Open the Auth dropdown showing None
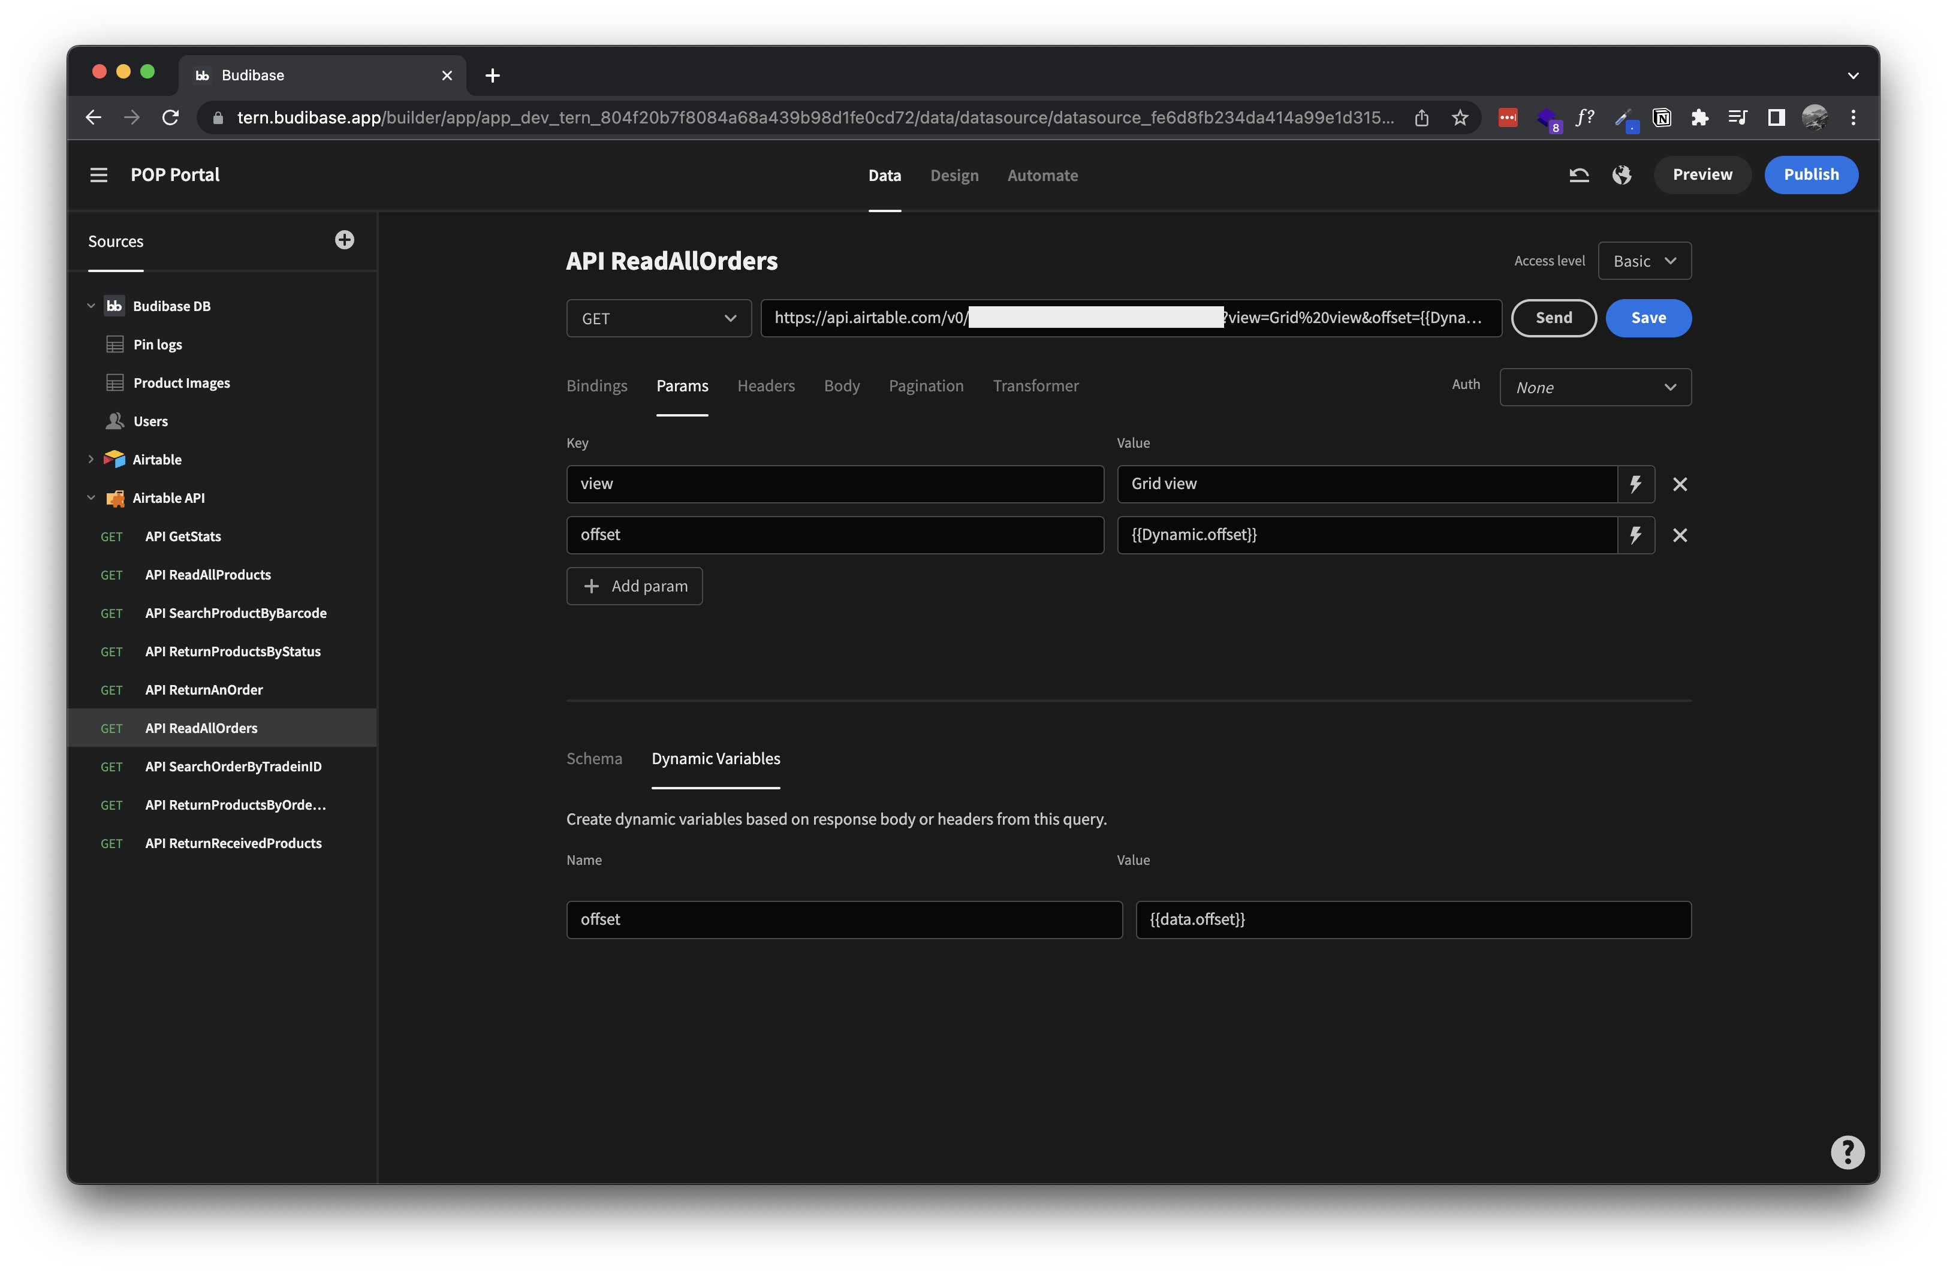Screen dimensions: 1947x1273 click(x=1595, y=387)
